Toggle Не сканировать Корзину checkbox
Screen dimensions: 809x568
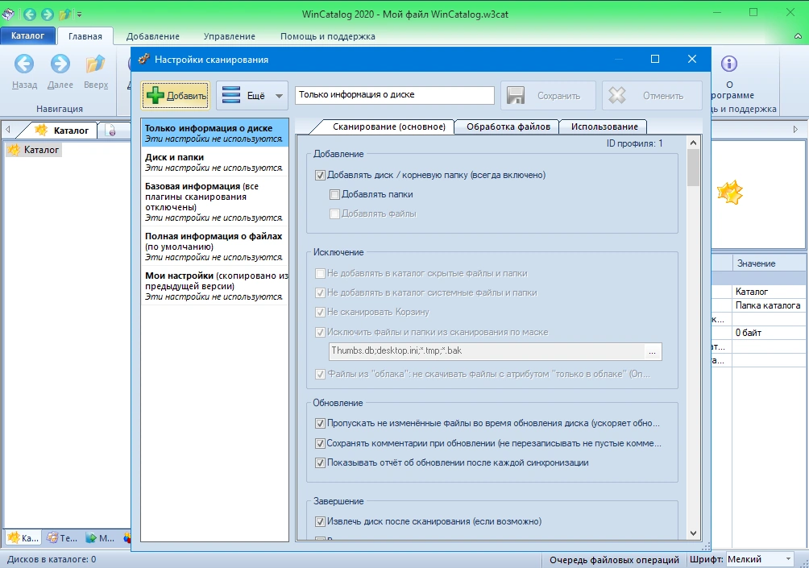[x=320, y=312]
